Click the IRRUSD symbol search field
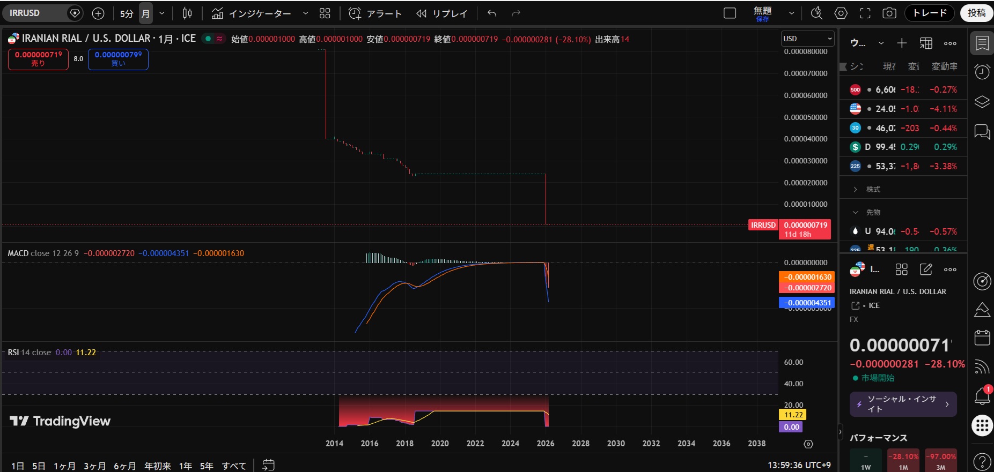The height and width of the screenshot is (472, 994). tap(35, 13)
